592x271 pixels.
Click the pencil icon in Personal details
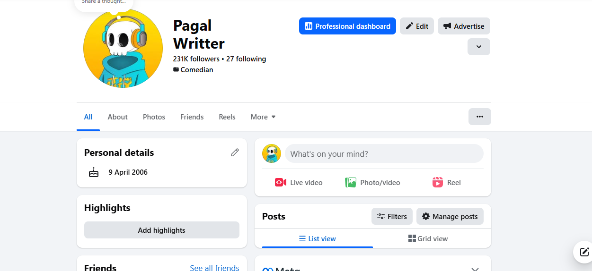pos(235,152)
